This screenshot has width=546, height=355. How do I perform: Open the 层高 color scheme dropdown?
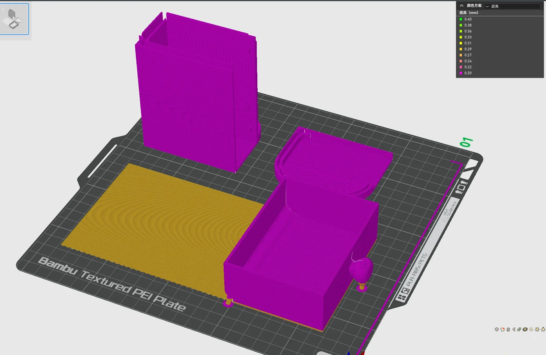(x=512, y=6)
